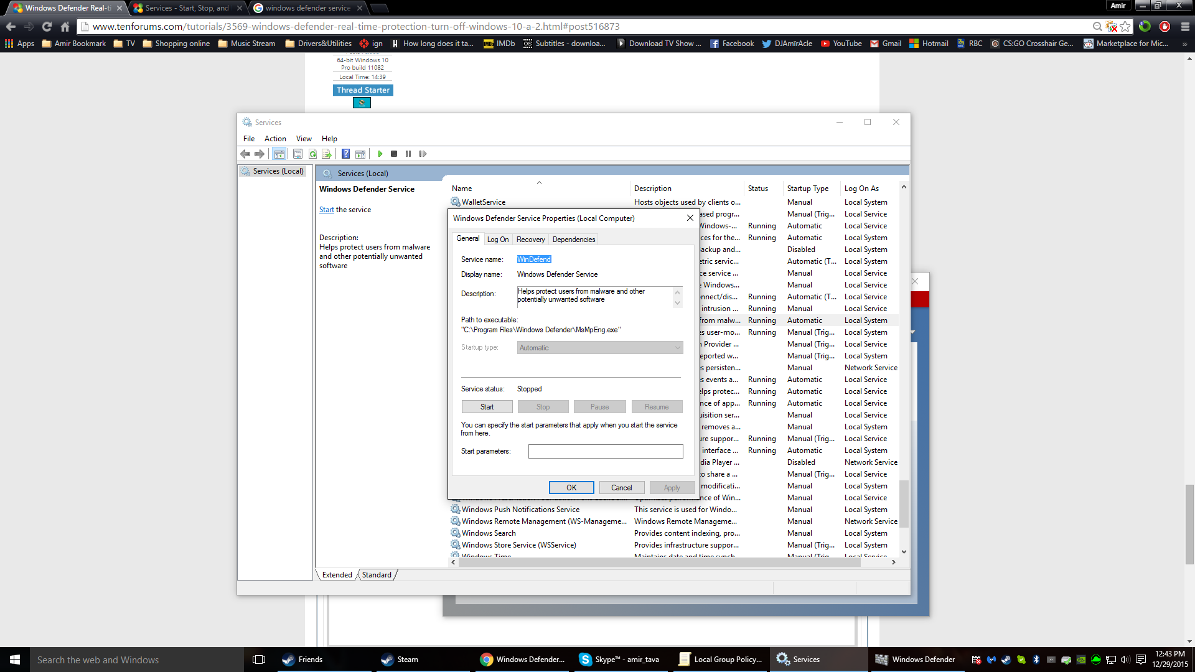The height and width of the screenshot is (672, 1195).
Task: Open the File menu in Services
Action: tap(249, 139)
